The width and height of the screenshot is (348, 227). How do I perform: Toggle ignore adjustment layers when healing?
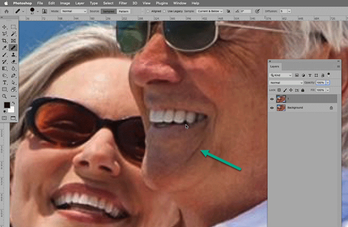pos(228,11)
